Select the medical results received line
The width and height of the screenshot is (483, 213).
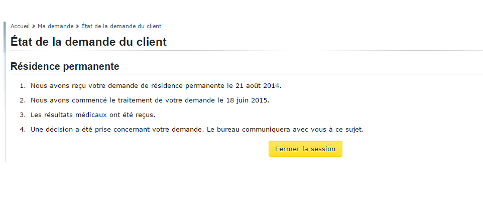coord(93,115)
